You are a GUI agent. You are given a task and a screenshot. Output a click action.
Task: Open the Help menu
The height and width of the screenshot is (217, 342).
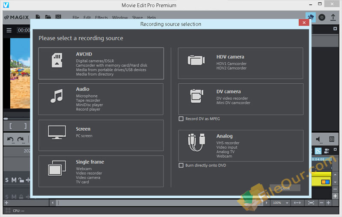coord(152,18)
